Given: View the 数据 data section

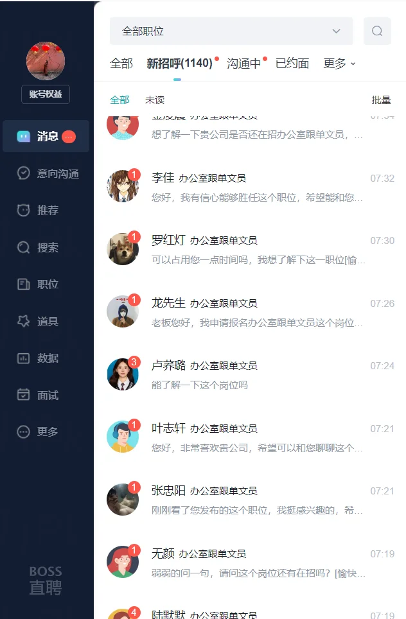Looking at the screenshot, I should pos(38,358).
